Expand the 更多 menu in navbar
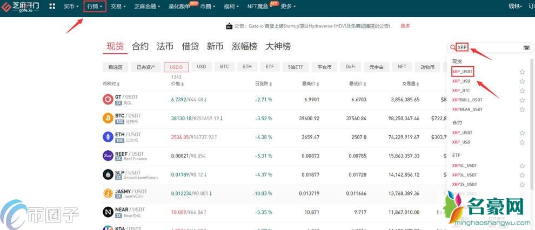The image size is (535, 230). pyautogui.click(x=289, y=6)
